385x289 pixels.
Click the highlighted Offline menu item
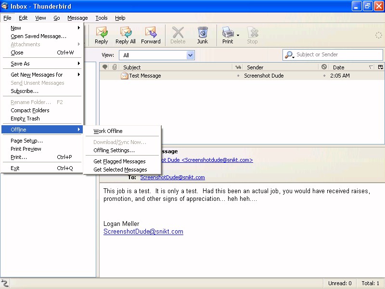pyautogui.click(x=42, y=130)
